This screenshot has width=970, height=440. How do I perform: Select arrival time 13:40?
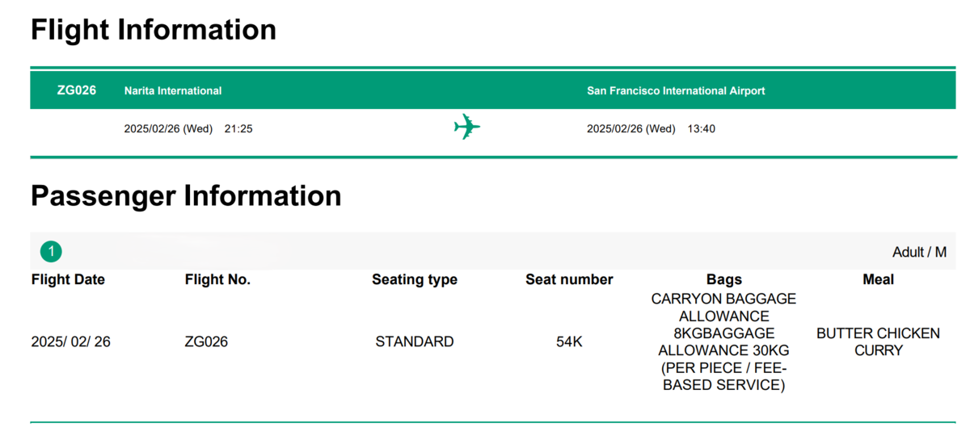(702, 128)
